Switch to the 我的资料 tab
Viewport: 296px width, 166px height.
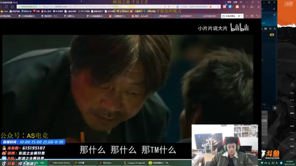click(50, 16)
